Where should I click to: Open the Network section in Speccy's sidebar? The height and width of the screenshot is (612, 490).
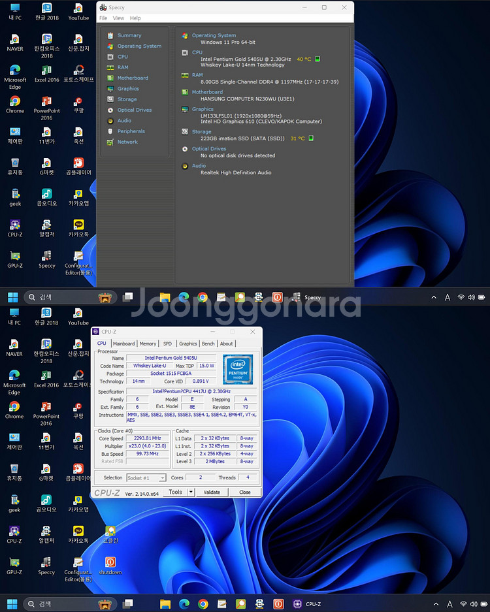pyautogui.click(x=127, y=142)
